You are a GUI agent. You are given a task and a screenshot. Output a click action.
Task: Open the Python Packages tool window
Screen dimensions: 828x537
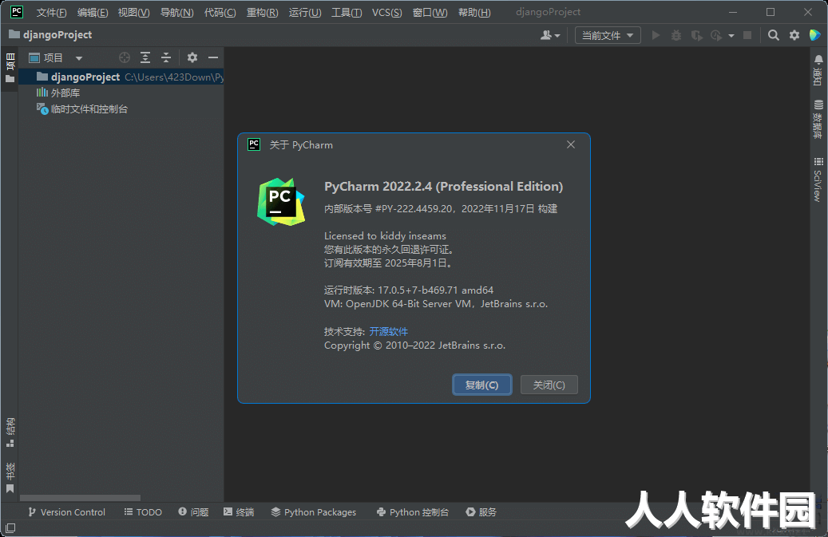click(x=314, y=512)
